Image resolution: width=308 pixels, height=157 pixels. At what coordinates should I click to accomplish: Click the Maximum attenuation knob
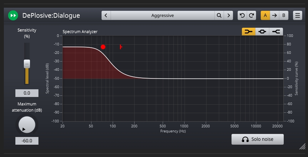click(27, 125)
